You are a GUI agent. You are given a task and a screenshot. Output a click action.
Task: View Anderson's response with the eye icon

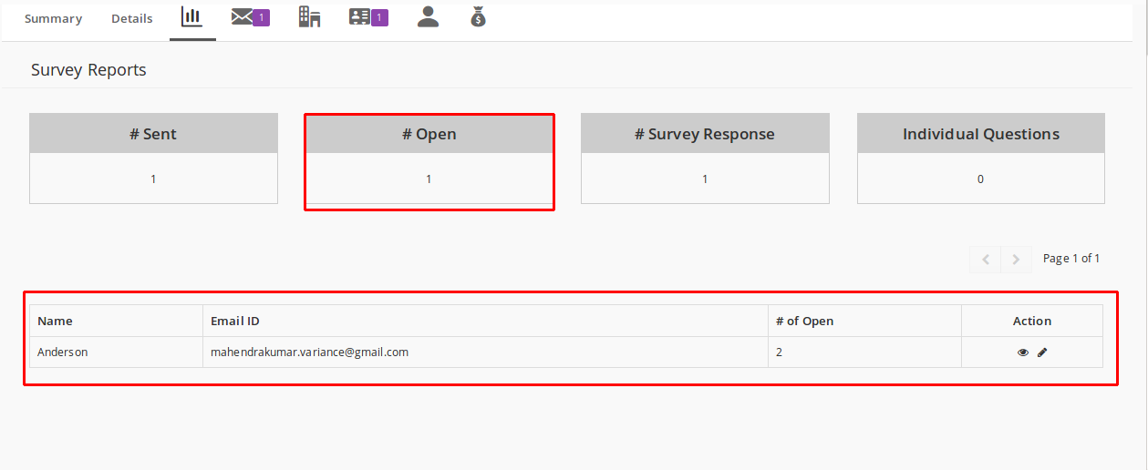click(1023, 352)
